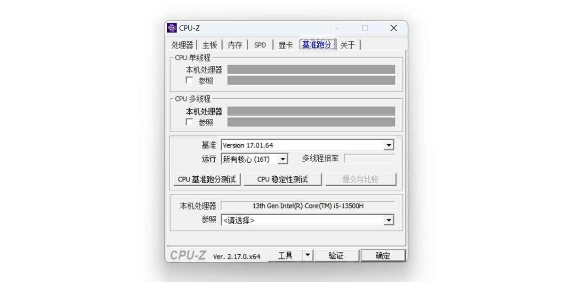Start the CPU 基准跑分测试
Screen dimensions: 565x282
[x=206, y=179]
